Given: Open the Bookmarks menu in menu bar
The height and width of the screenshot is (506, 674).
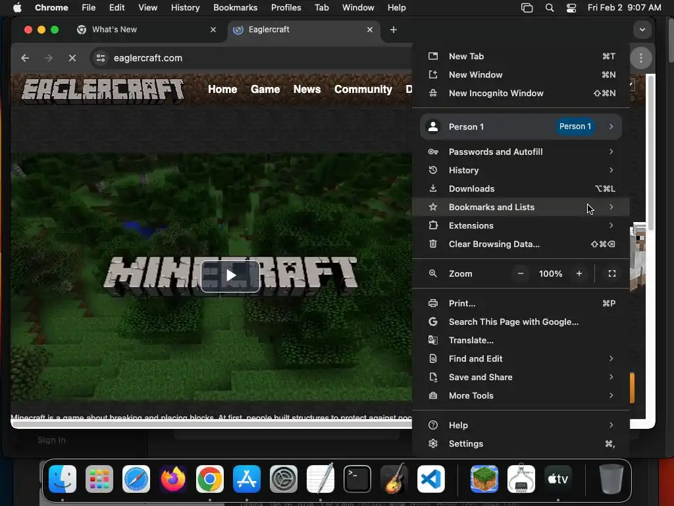Looking at the screenshot, I should 235,8.
